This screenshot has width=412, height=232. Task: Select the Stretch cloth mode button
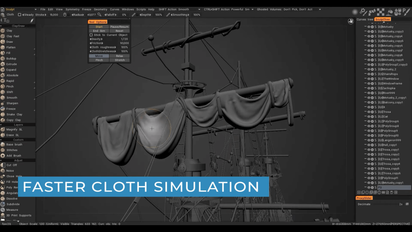pos(119,60)
